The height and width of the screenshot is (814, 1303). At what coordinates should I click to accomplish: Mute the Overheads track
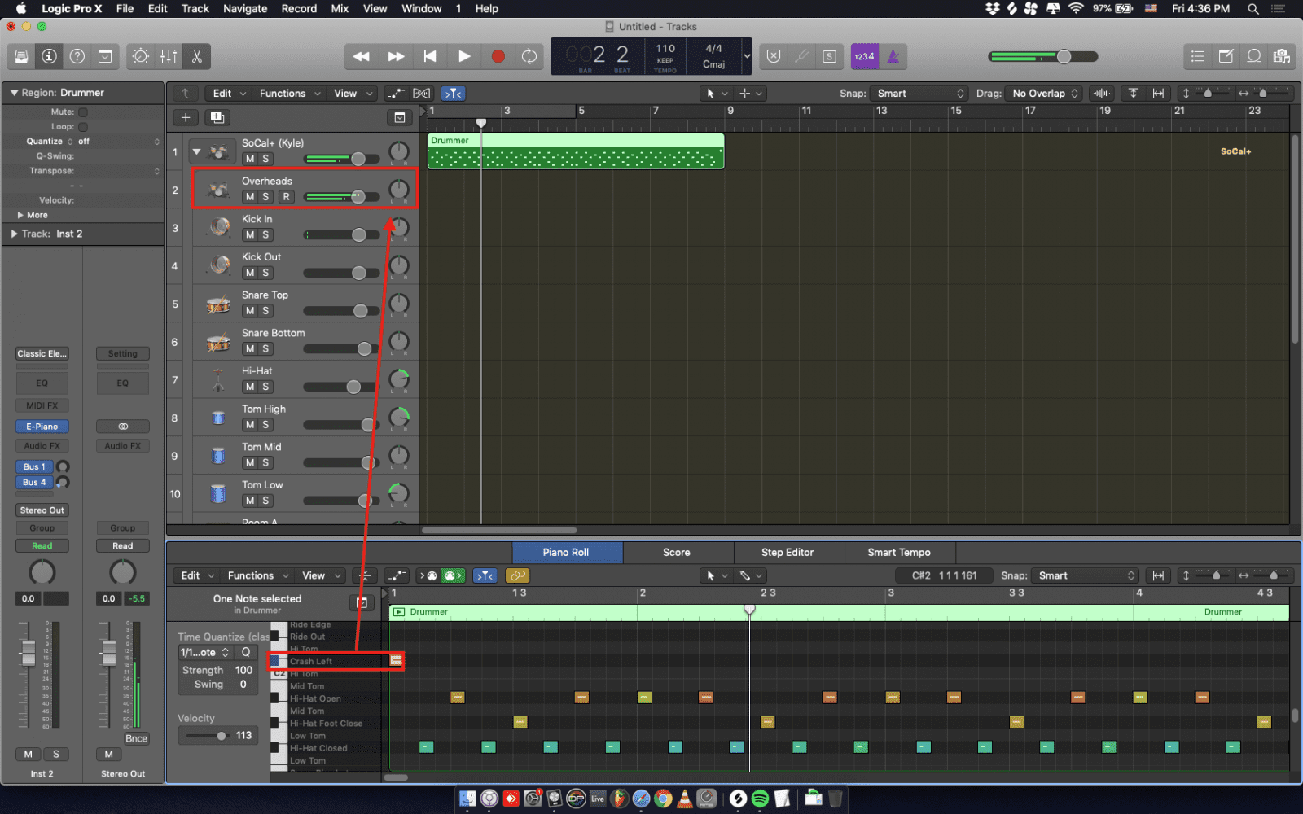coord(250,197)
